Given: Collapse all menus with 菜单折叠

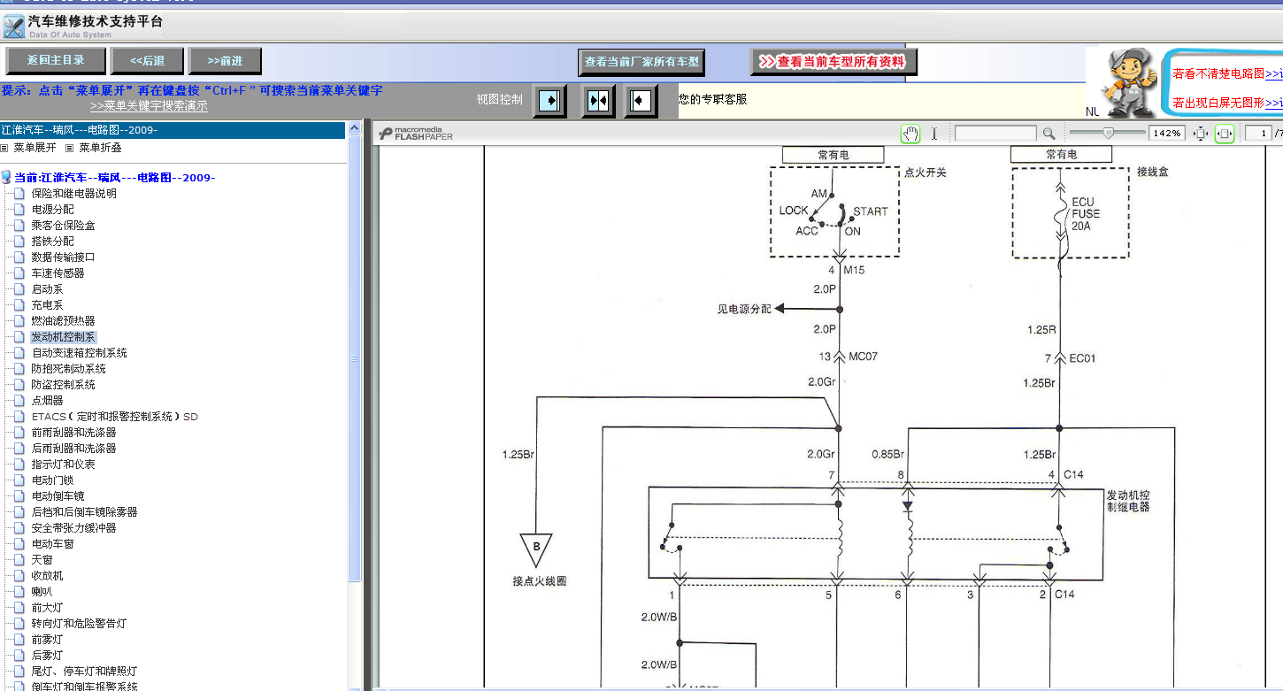Looking at the screenshot, I should pyautogui.click(x=100, y=148).
